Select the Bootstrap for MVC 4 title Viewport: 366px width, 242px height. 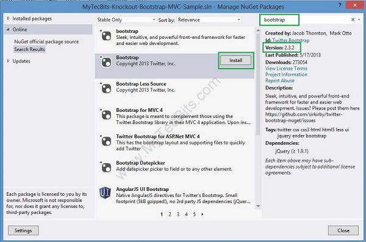[x=139, y=110]
